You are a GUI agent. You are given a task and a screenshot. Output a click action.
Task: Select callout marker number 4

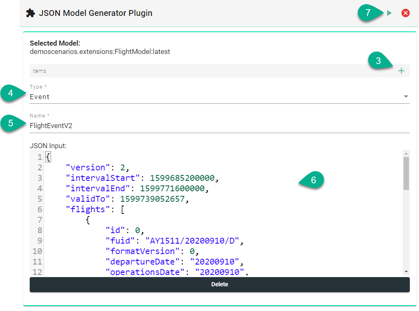tap(10, 93)
